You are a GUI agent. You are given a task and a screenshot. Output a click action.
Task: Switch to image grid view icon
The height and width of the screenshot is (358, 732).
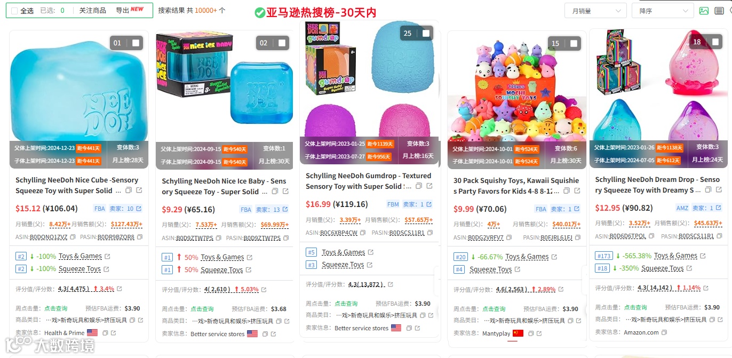(704, 11)
